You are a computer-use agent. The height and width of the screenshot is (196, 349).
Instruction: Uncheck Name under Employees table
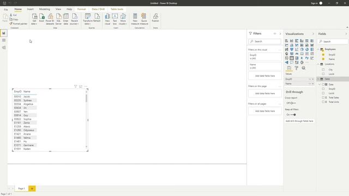tap(323, 59)
